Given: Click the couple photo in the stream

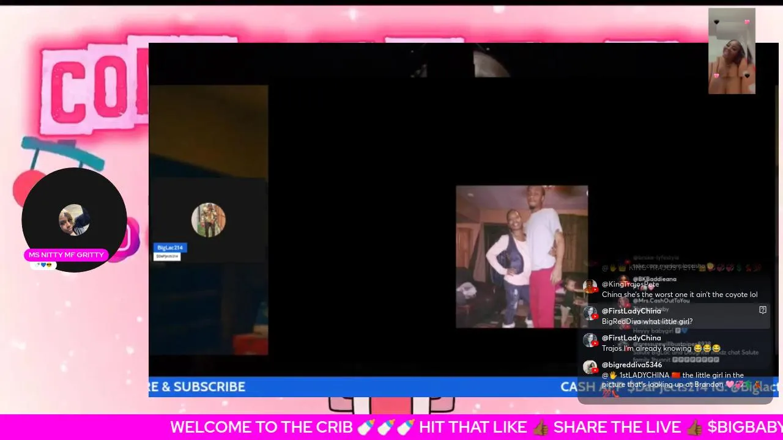Looking at the screenshot, I should pyautogui.click(x=522, y=257).
